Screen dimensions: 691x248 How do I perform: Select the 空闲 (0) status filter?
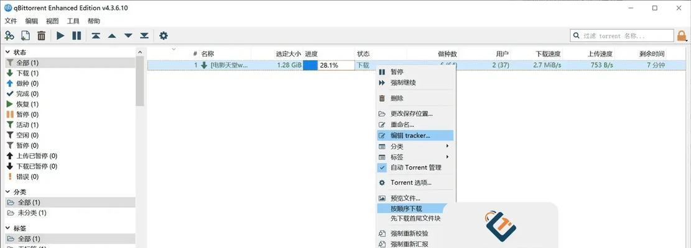[70, 135]
